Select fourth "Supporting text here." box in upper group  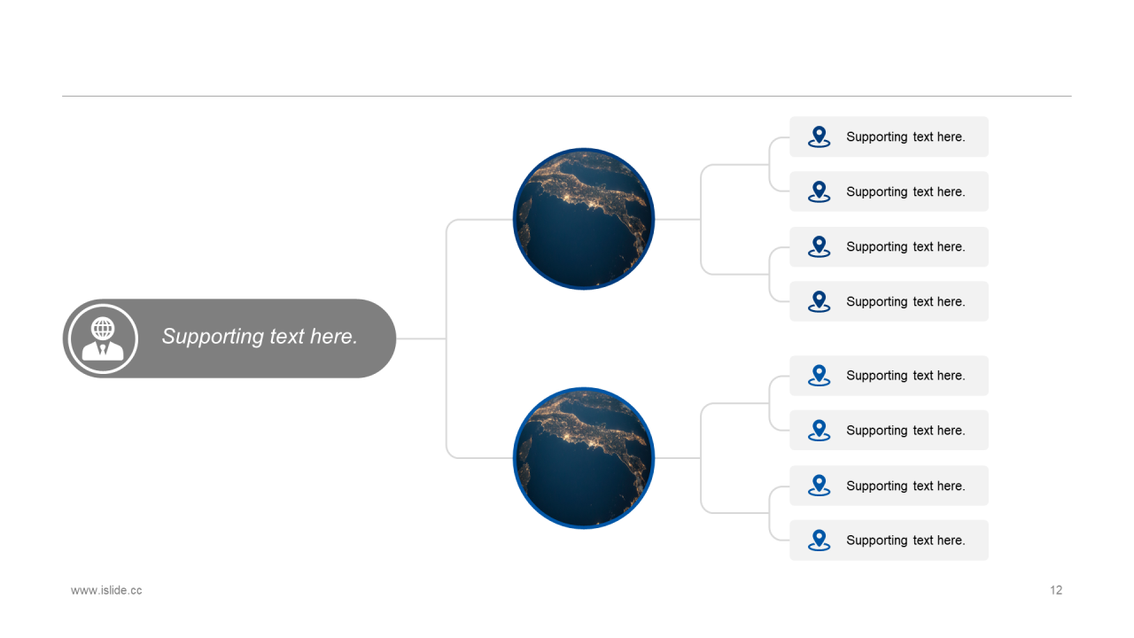[889, 301]
